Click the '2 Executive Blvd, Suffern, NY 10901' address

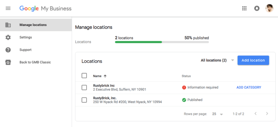pyautogui.click(x=120, y=90)
